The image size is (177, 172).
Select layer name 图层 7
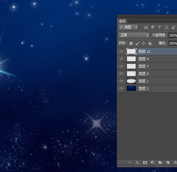click(x=144, y=66)
